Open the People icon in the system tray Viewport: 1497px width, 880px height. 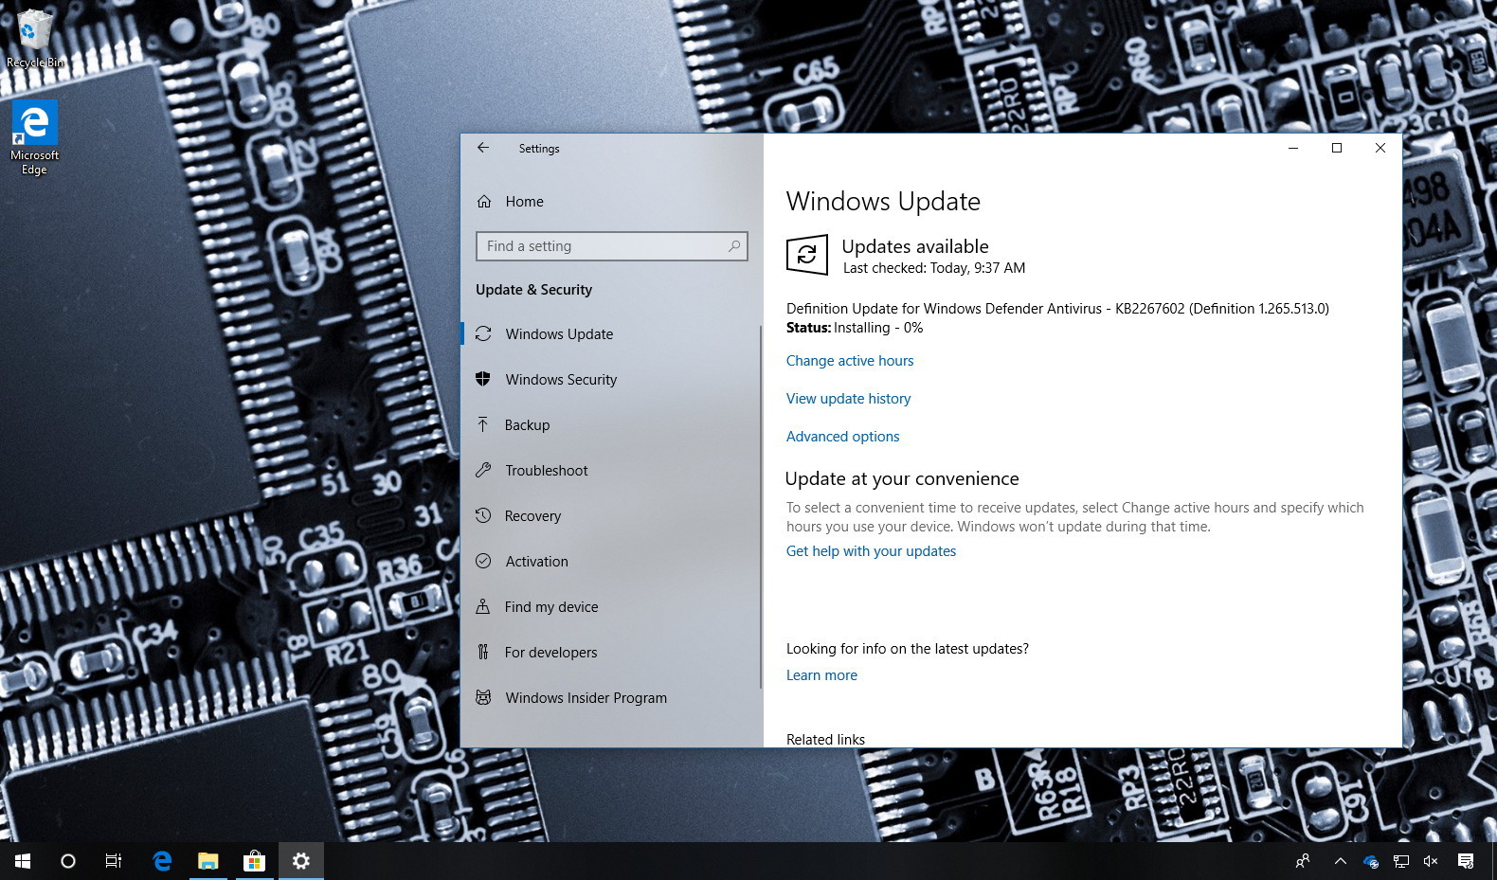1303,861
